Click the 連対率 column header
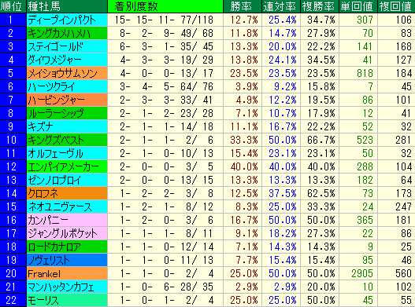415x307 pixels. [x=281, y=6]
